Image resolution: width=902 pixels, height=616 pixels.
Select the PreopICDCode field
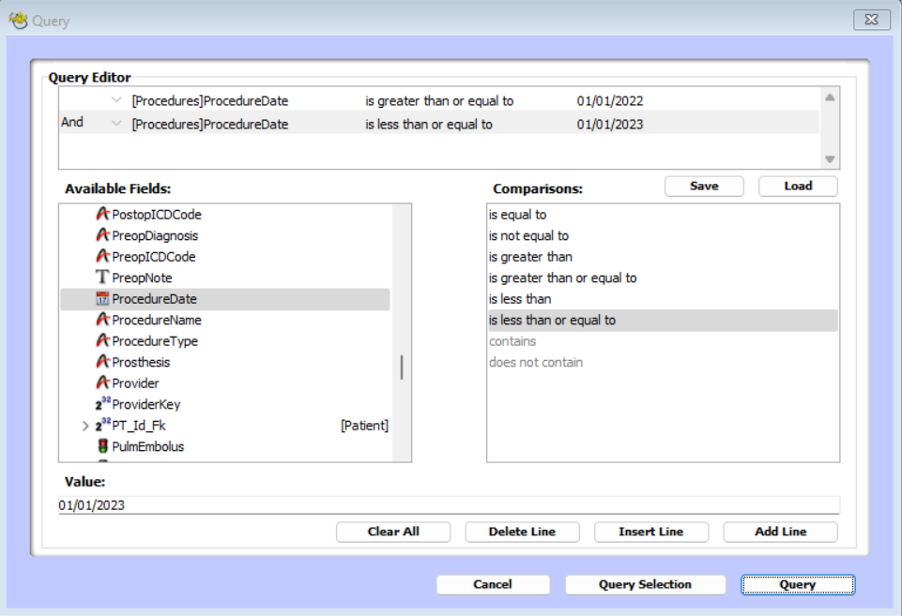(x=225, y=257)
